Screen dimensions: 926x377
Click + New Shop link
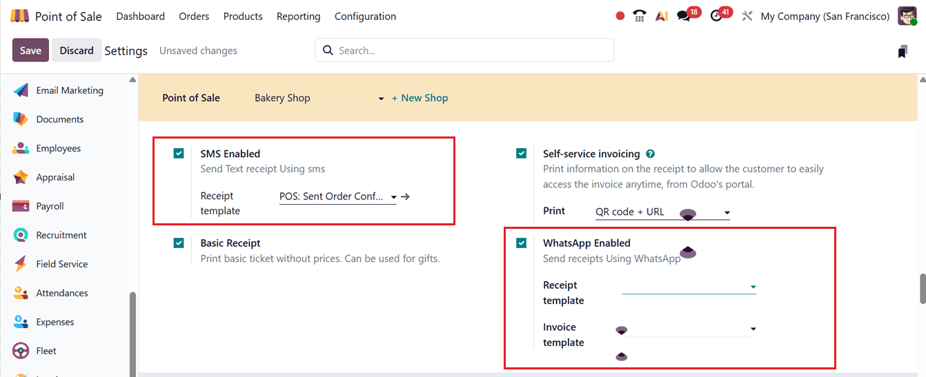[420, 98]
